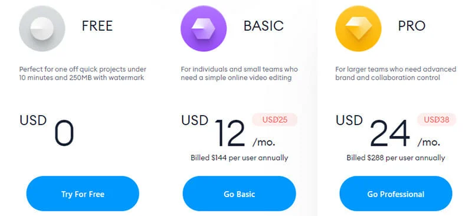472x216 pixels.
Task: Click the Pro plan description about larger teams
Action: 396,74
